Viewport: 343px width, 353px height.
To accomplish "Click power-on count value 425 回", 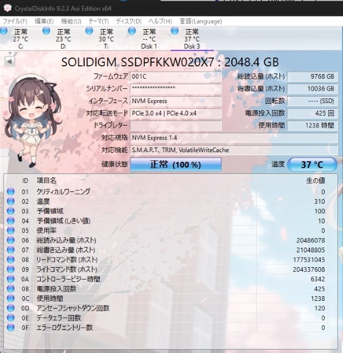I will pos(312,113).
